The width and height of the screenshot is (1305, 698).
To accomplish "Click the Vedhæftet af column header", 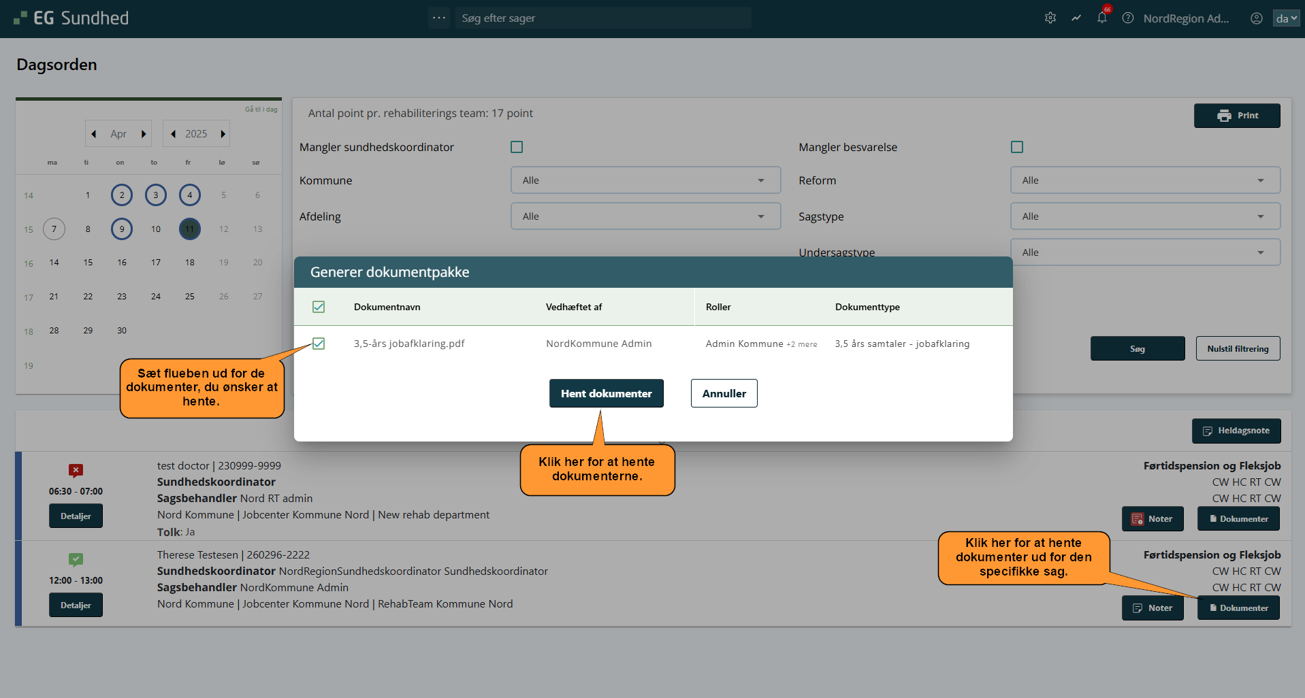I will point(574,307).
